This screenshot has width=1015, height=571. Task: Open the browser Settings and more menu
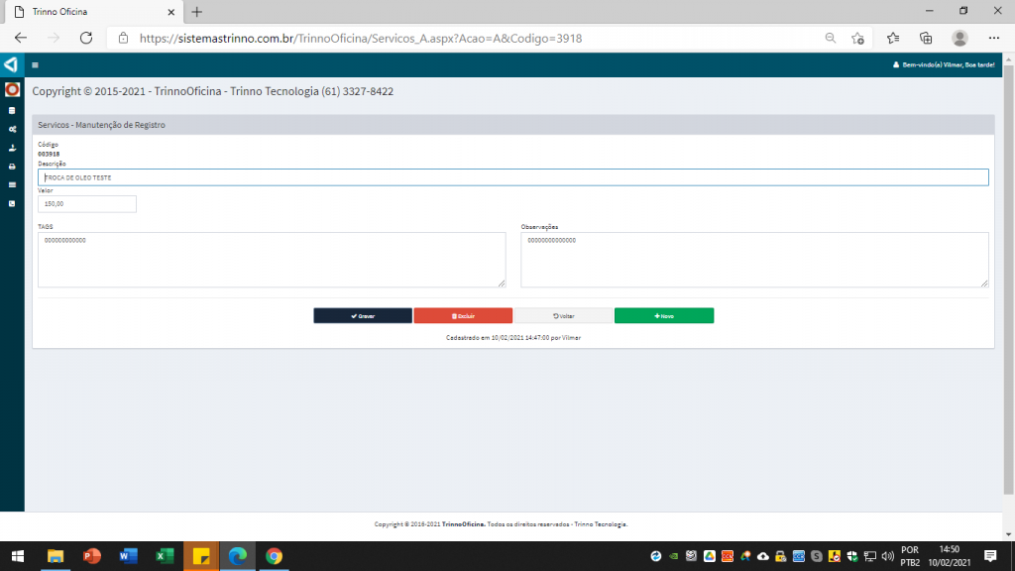(992, 38)
